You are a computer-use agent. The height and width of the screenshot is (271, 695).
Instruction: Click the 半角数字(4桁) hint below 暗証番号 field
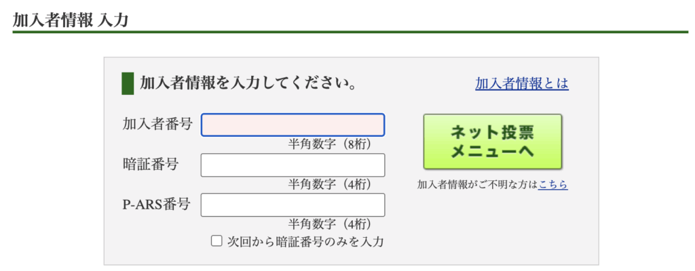[x=330, y=184]
